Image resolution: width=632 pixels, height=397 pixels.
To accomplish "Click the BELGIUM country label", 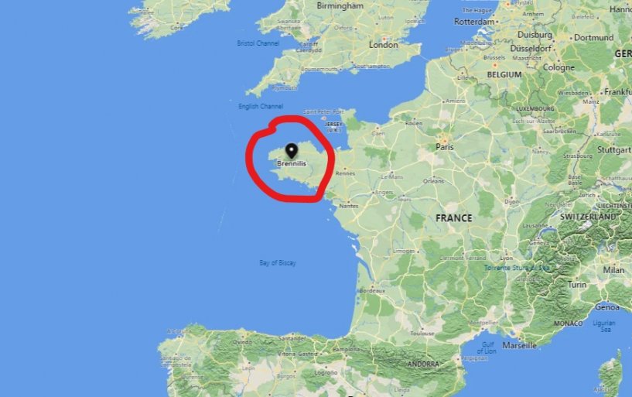I will pyautogui.click(x=504, y=74).
